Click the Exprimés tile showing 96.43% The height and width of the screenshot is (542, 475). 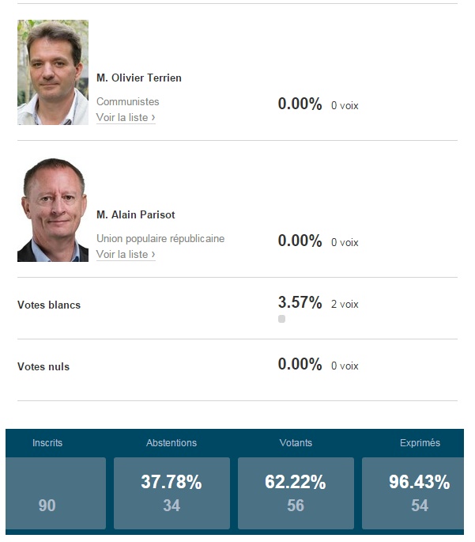[413, 493]
